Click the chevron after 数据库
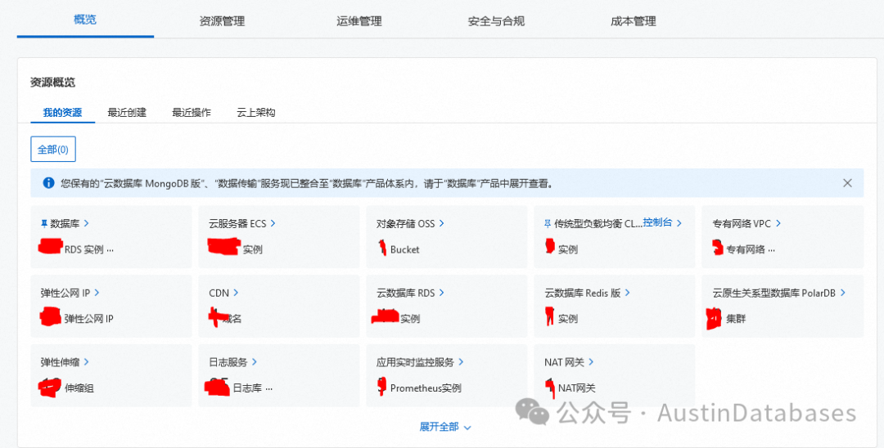The height and width of the screenshot is (448, 884). pyautogui.click(x=86, y=223)
